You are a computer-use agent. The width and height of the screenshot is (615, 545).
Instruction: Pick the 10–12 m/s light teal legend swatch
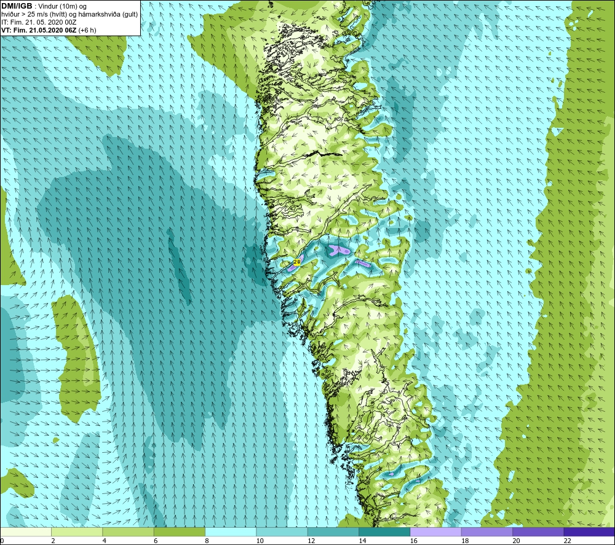[282, 531]
